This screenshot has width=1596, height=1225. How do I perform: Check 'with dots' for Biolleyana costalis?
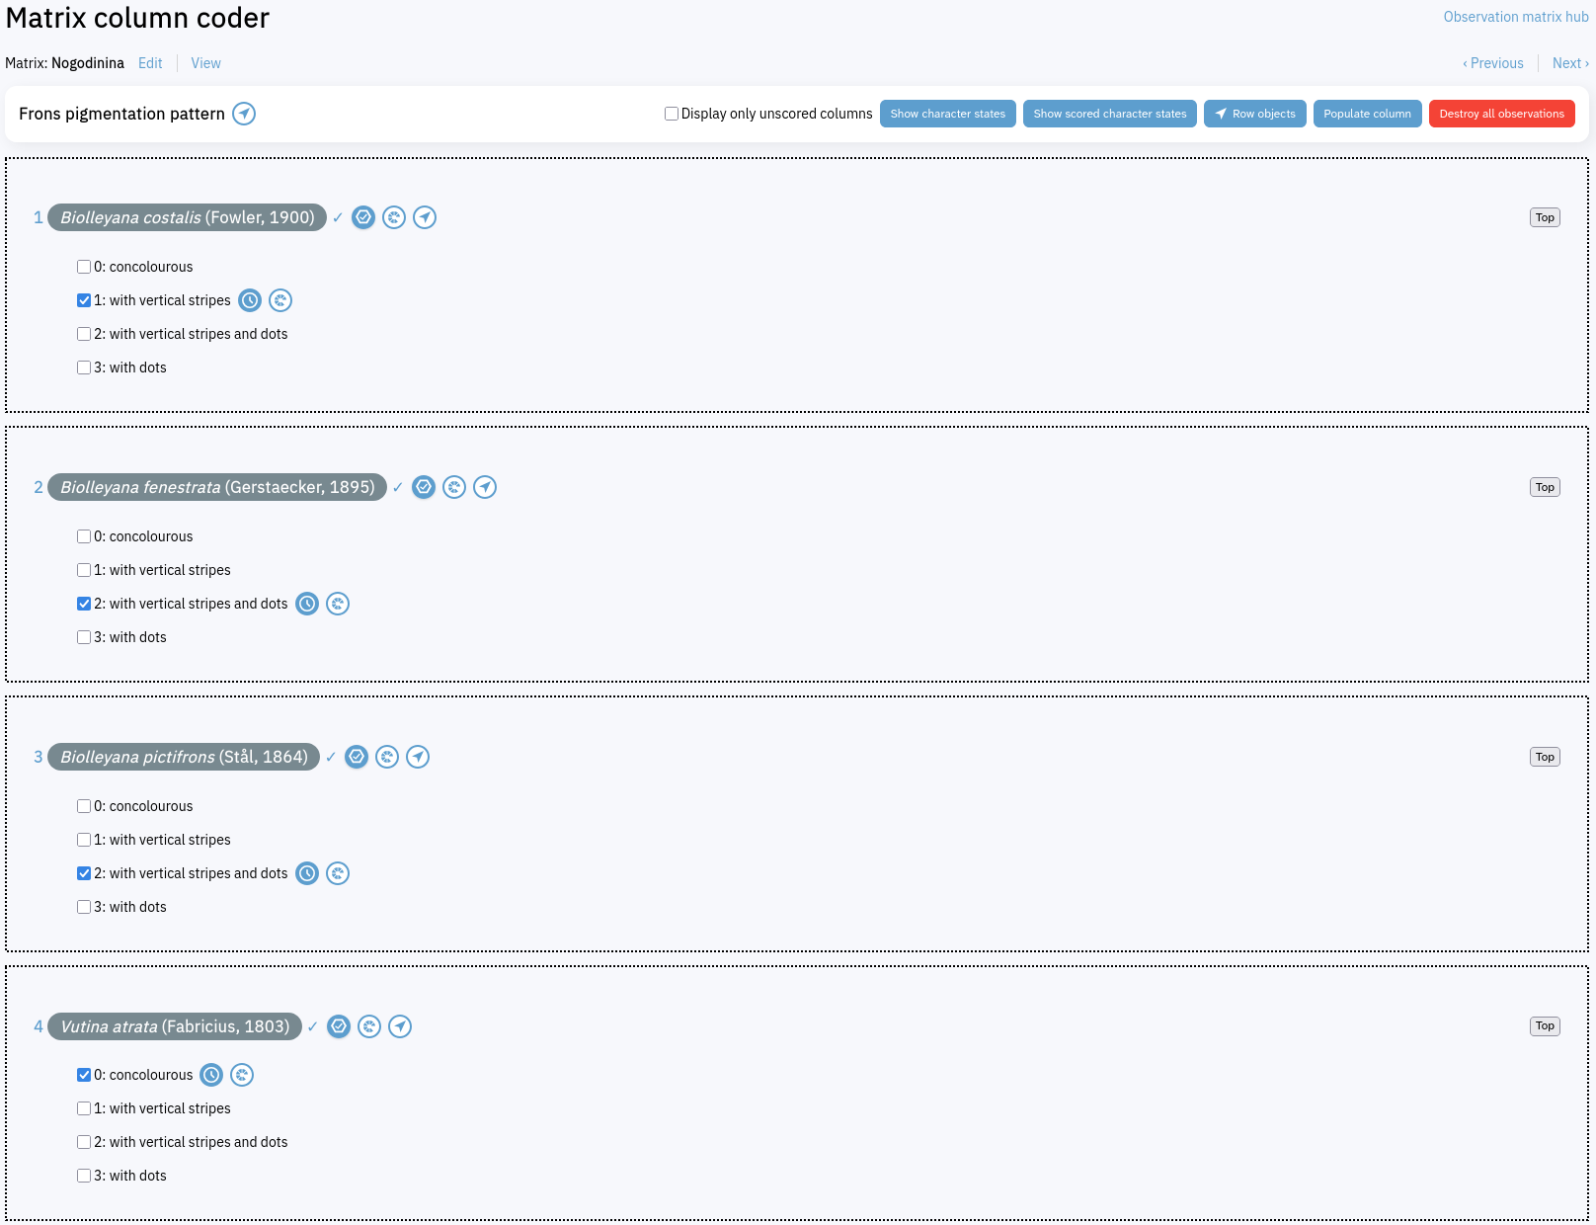click(x=84, y=367)
